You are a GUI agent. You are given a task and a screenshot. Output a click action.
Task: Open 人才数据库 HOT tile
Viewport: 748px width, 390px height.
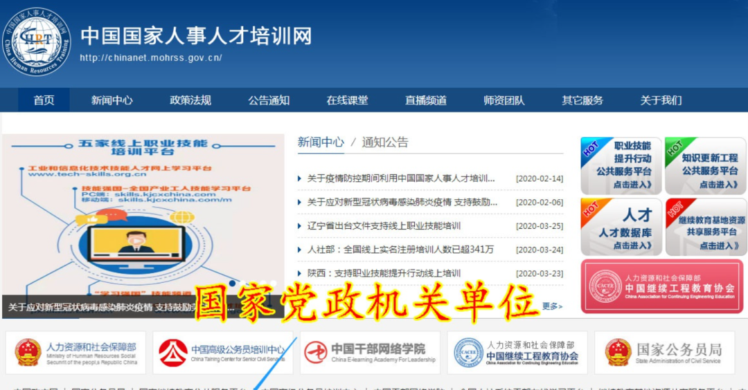(x=621, y=227)
